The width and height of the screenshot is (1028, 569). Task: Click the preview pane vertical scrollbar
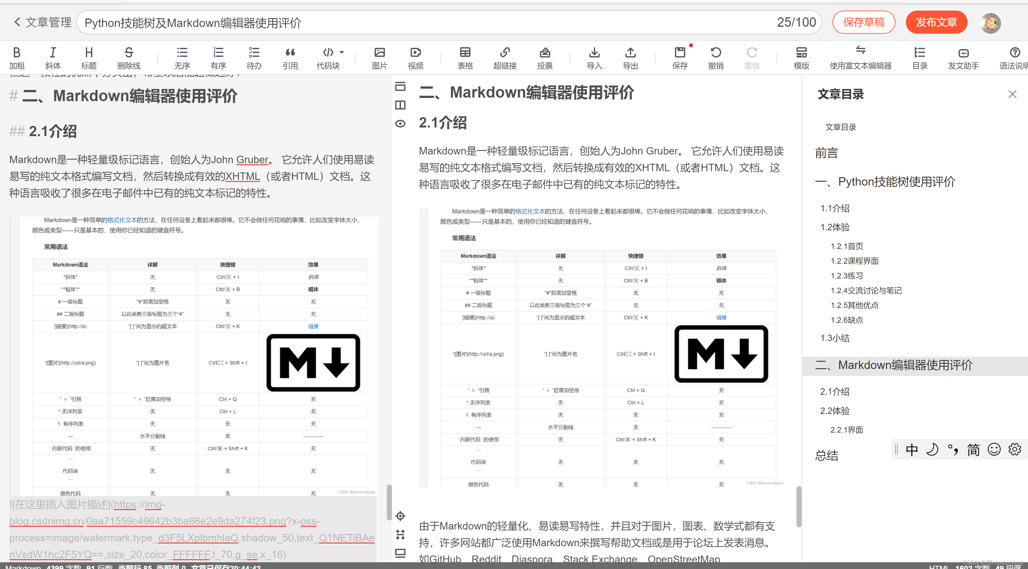[x=798, y=506]
